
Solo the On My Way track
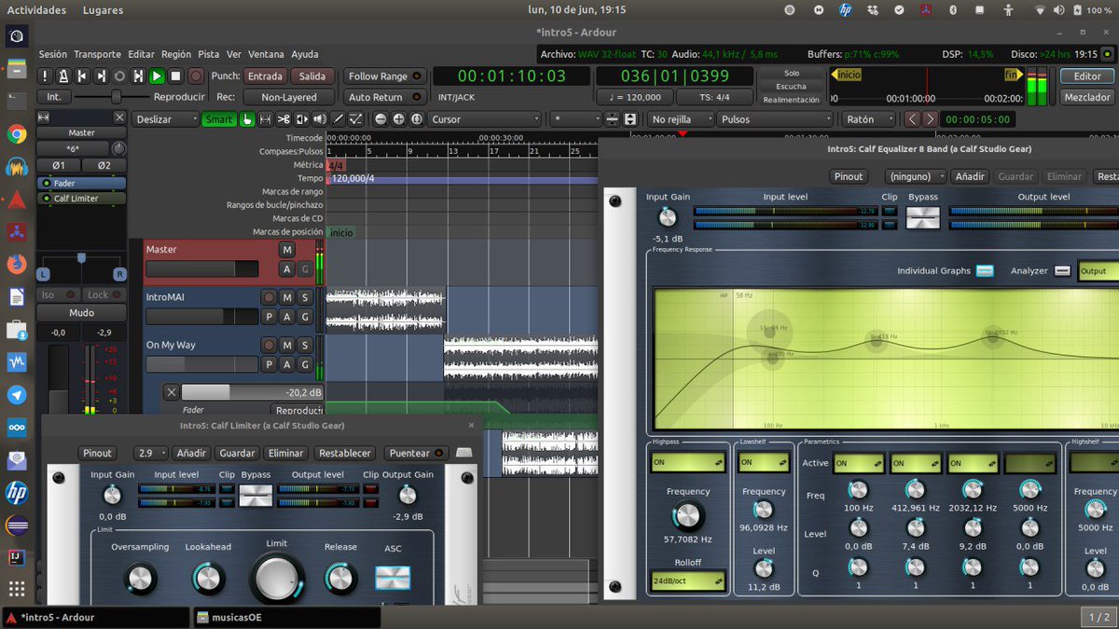point(304,346)
